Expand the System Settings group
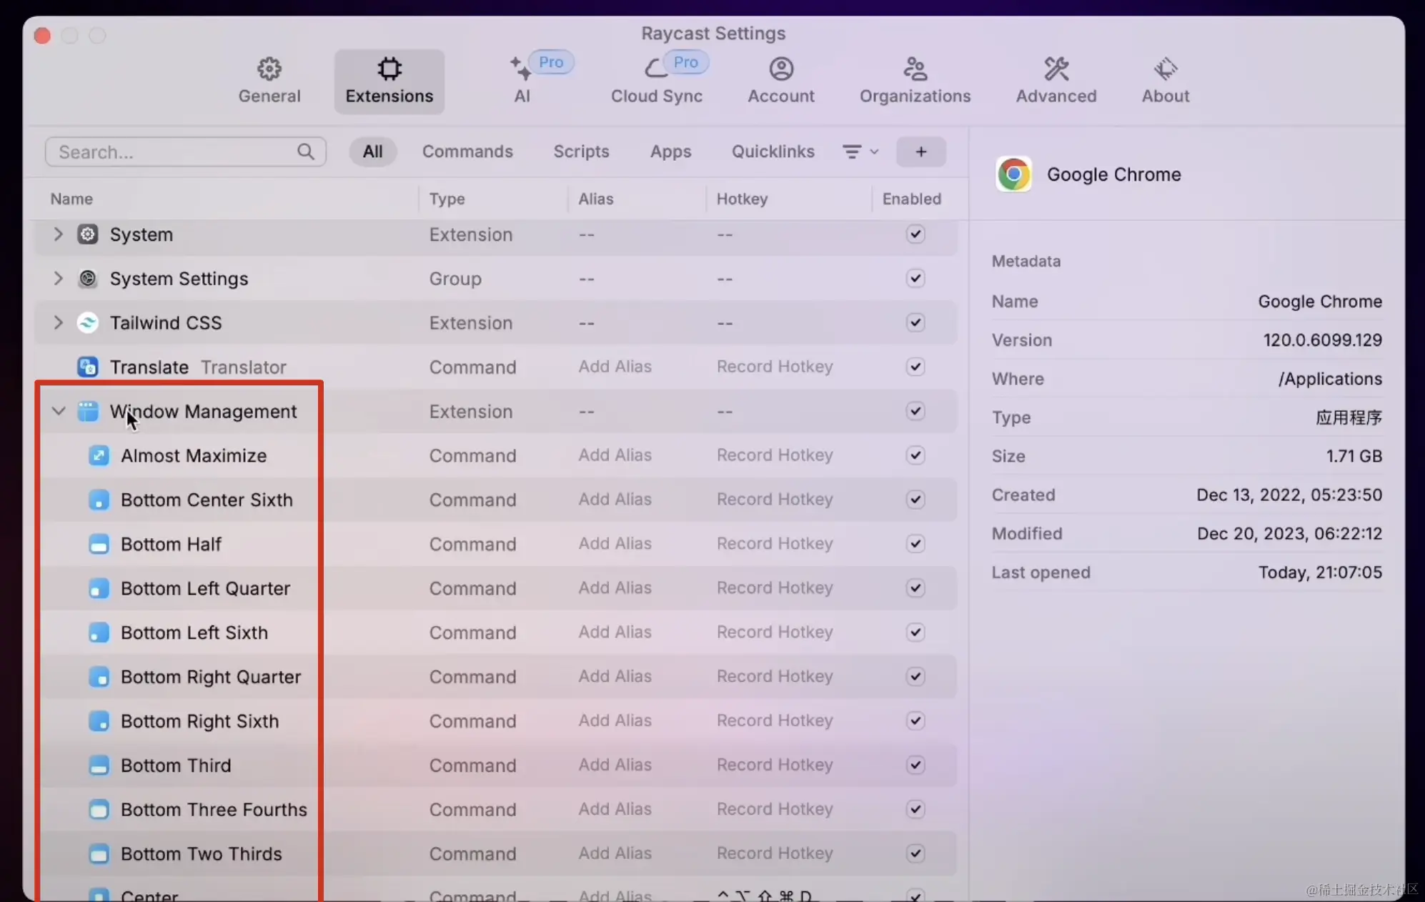1425x902 pixels. [x=58, y=279]
